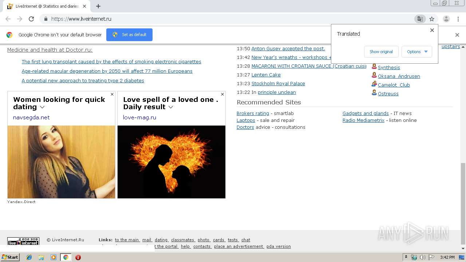466x262 pixels.
Task: Open a new tab with the plus button
Action: 98,6
